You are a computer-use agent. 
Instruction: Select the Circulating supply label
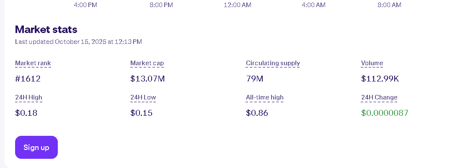click(273, 64)
